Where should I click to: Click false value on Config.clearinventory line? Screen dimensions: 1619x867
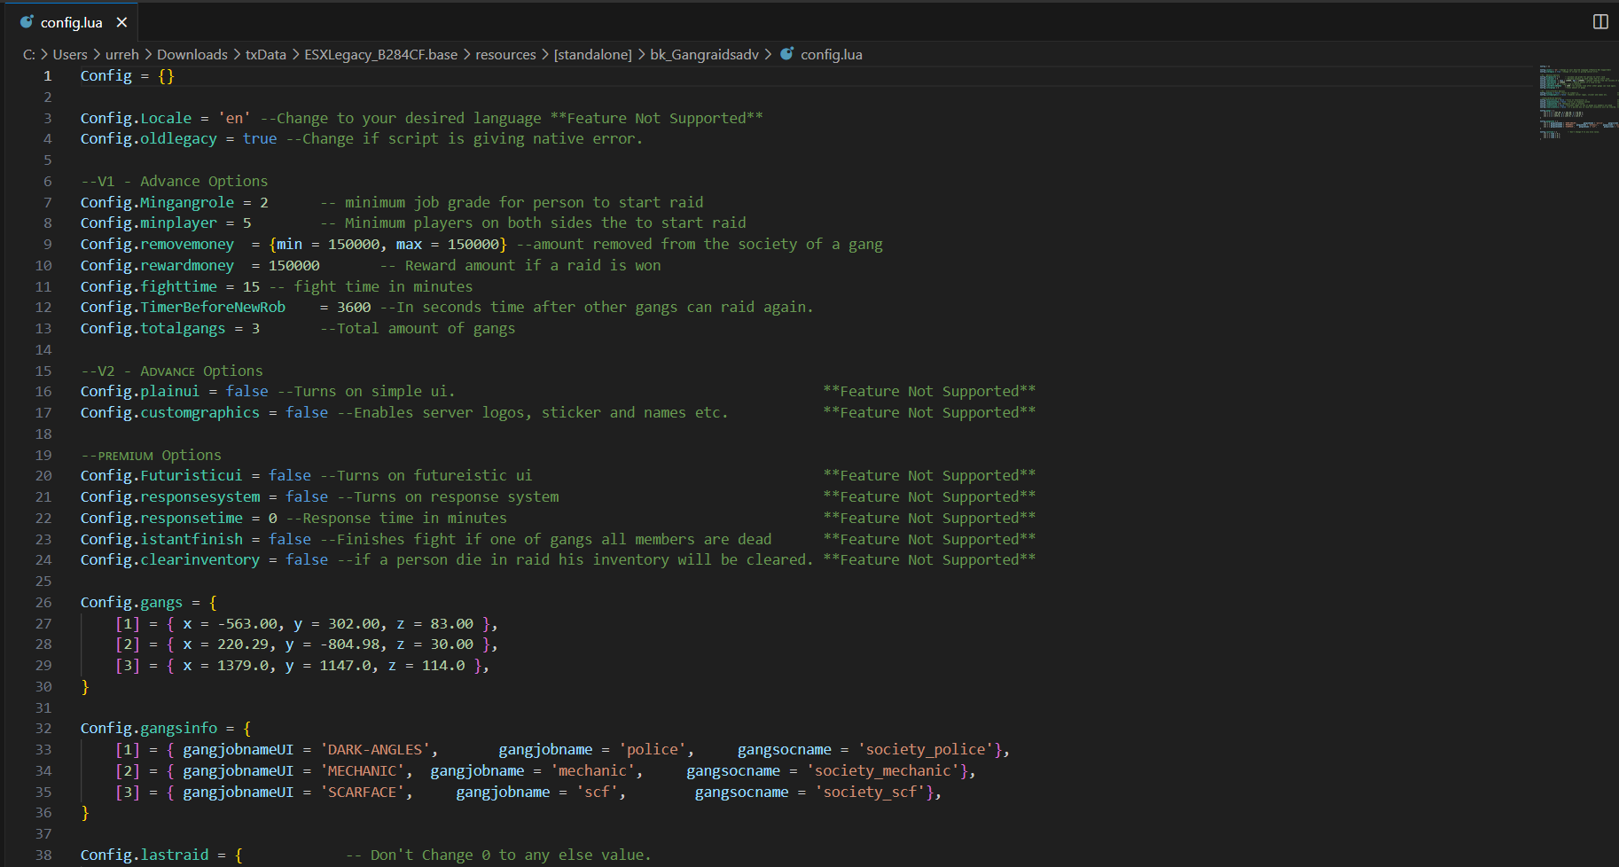coord(307,560)
